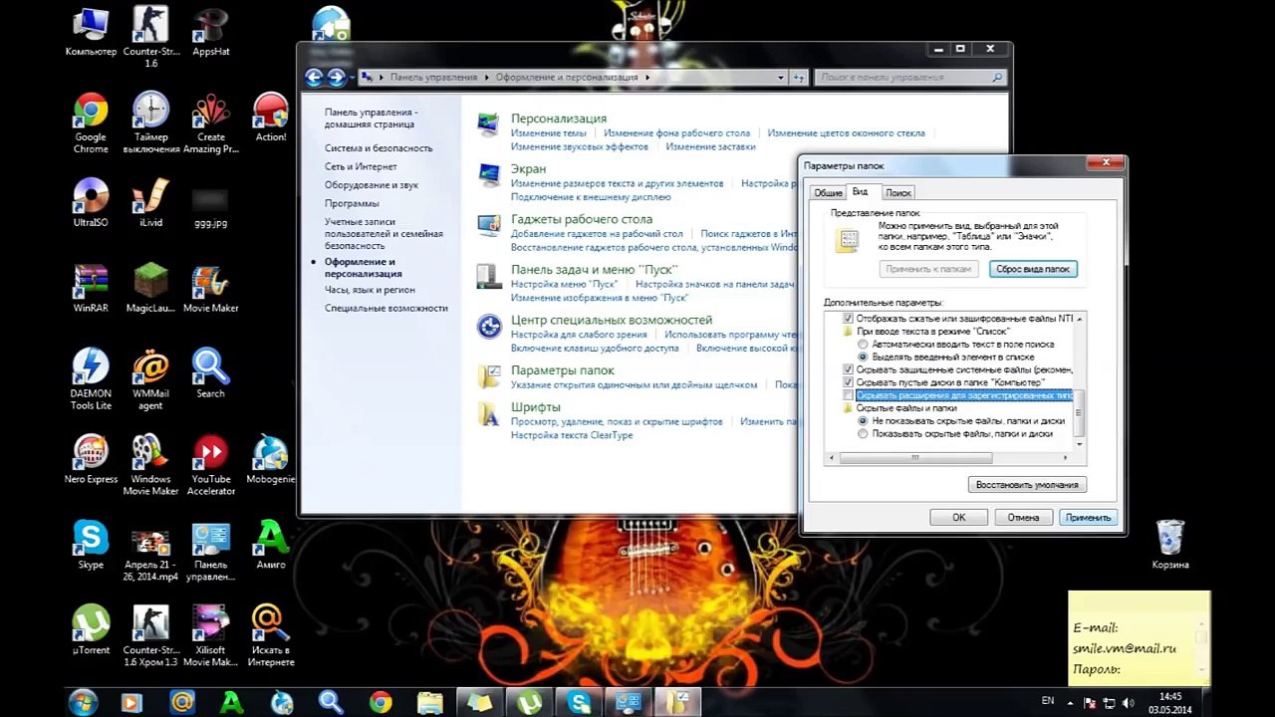This screenshot has width=1275, height=717.
Task: Click the Экран monitor icon
Action: tap(488, 175)
